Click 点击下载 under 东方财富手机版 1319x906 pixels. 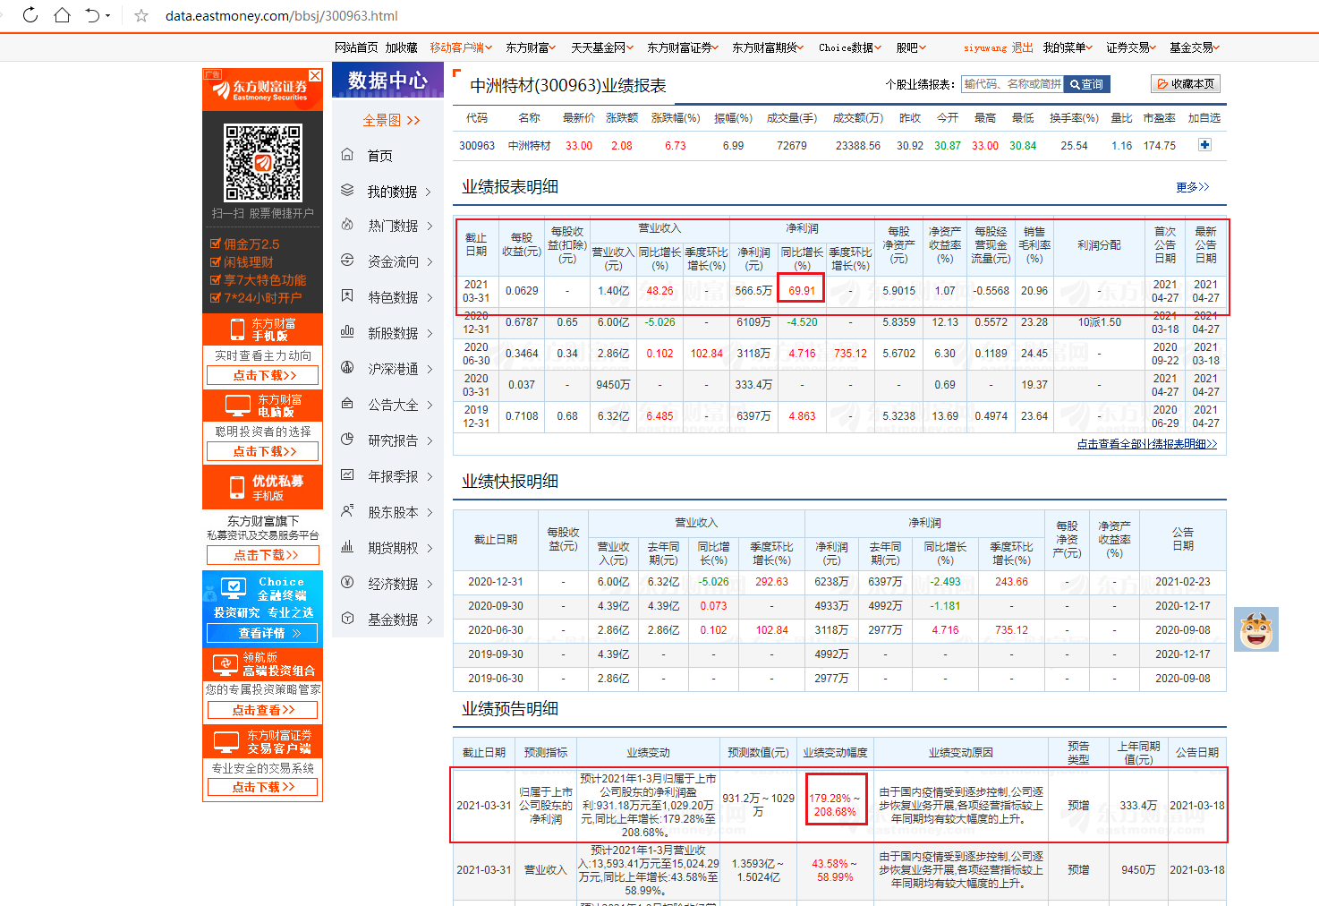pyautogui.click(x=263, y=376)
